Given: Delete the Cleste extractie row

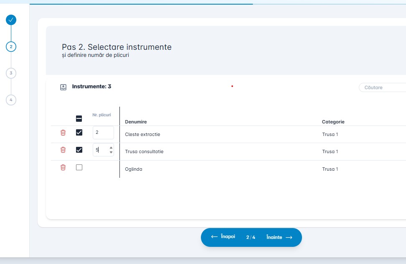Looking at the screenshot, I should (x=63, y=133).
